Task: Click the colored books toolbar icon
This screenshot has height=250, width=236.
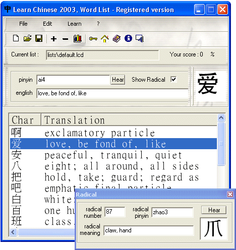Action: point(78,38)
